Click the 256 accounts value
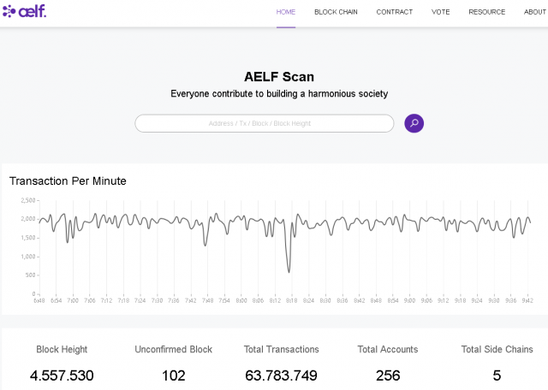This screenshot has width=548, height=390. [x=388, y=375]
